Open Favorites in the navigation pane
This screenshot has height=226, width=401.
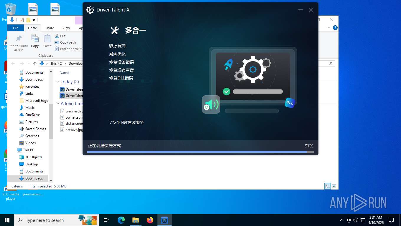coord(29,87)
